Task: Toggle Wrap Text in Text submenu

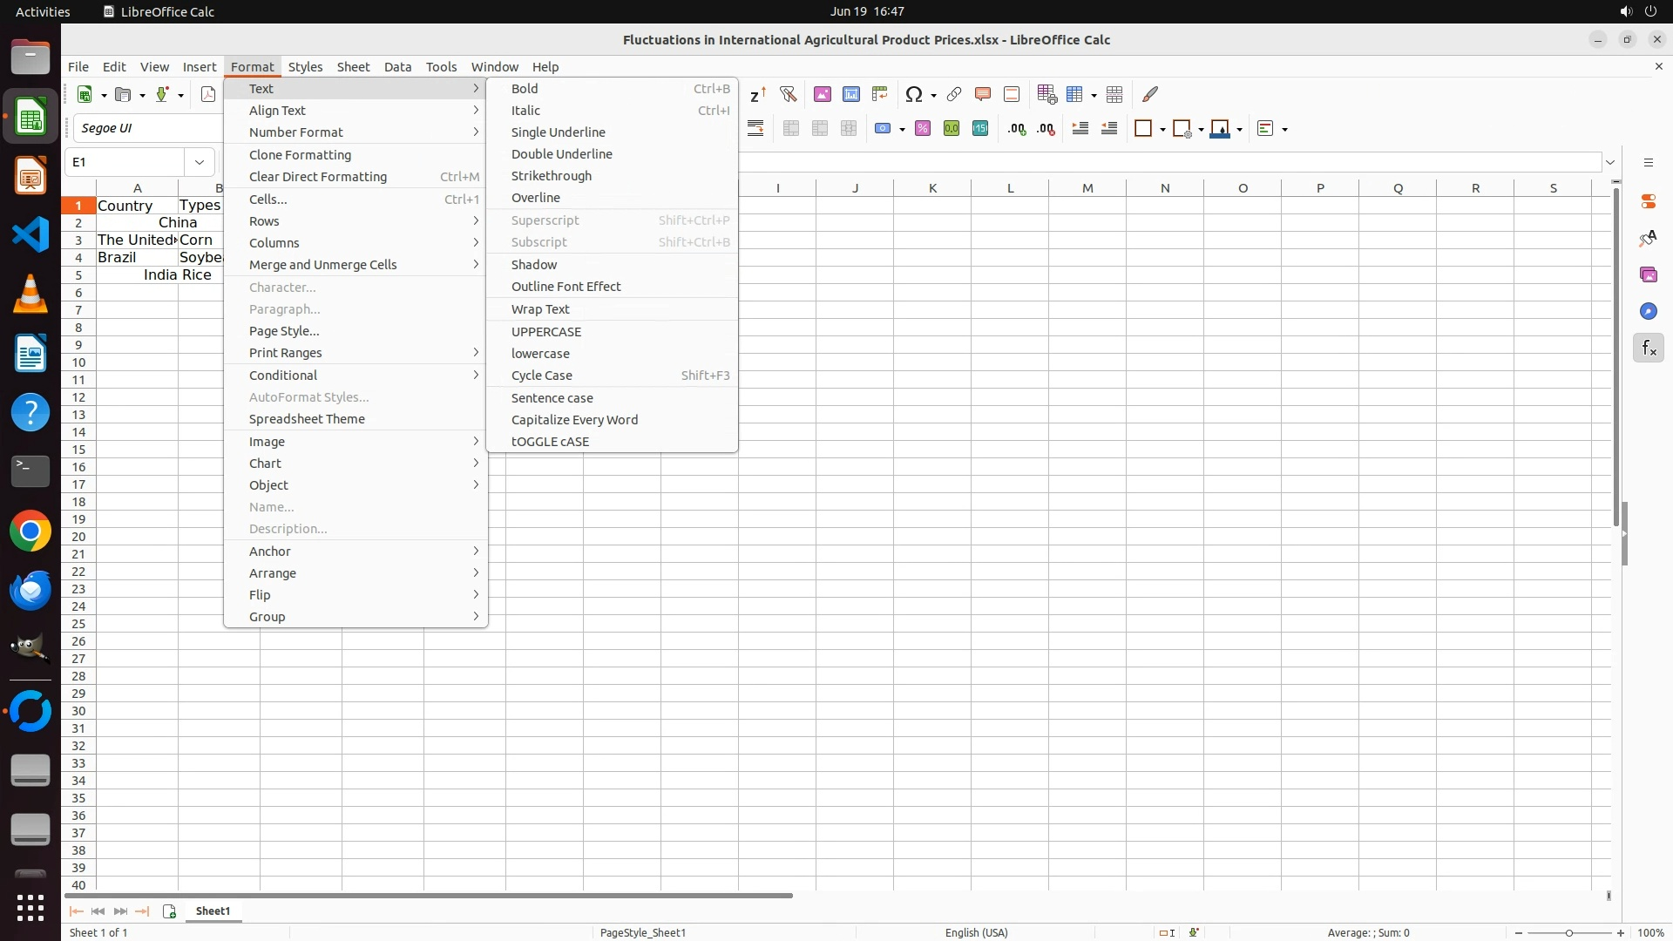Action: (x=540, y=309)
